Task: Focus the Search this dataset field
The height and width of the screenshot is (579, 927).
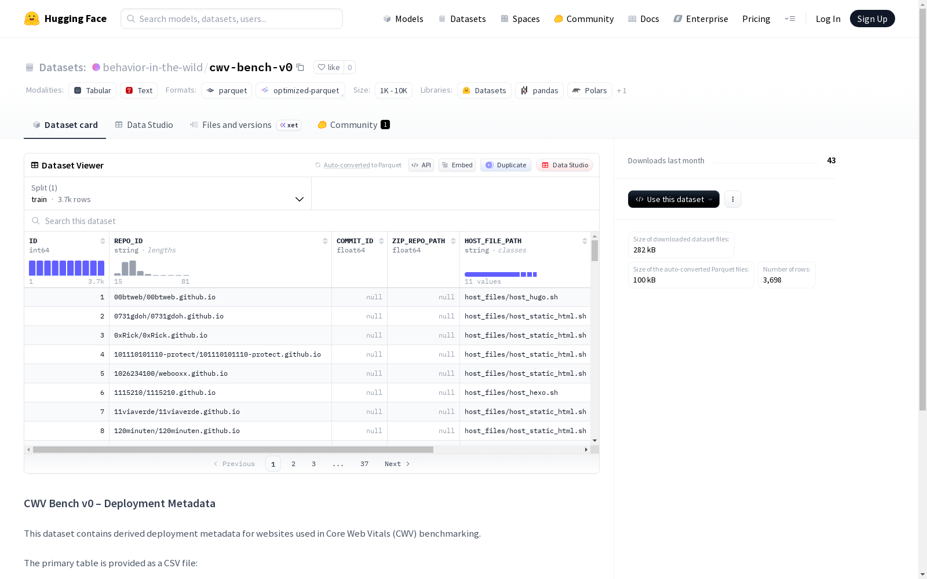Action: (x=312, y=221)
